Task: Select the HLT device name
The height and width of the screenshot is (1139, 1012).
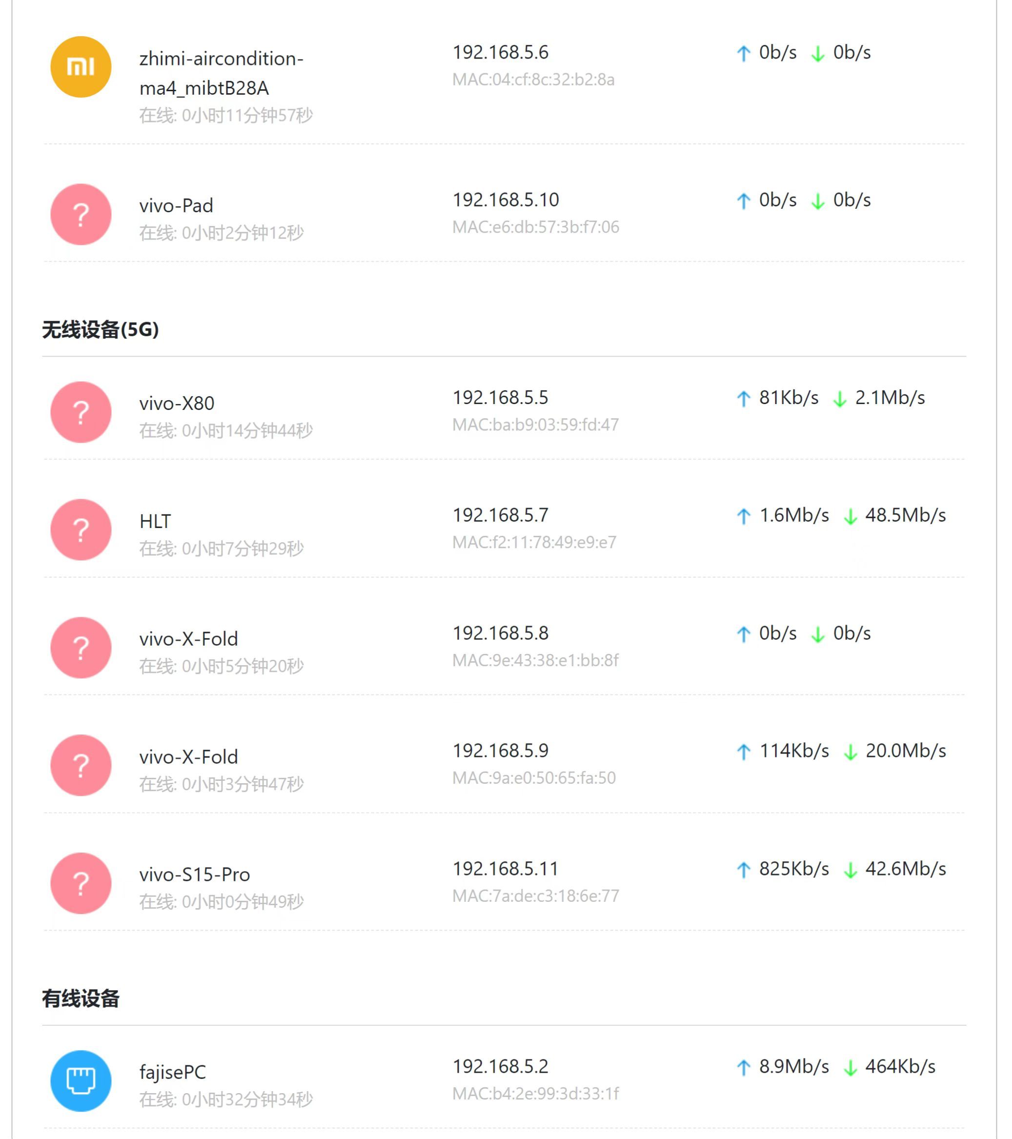Action: [x=155, y=522]
